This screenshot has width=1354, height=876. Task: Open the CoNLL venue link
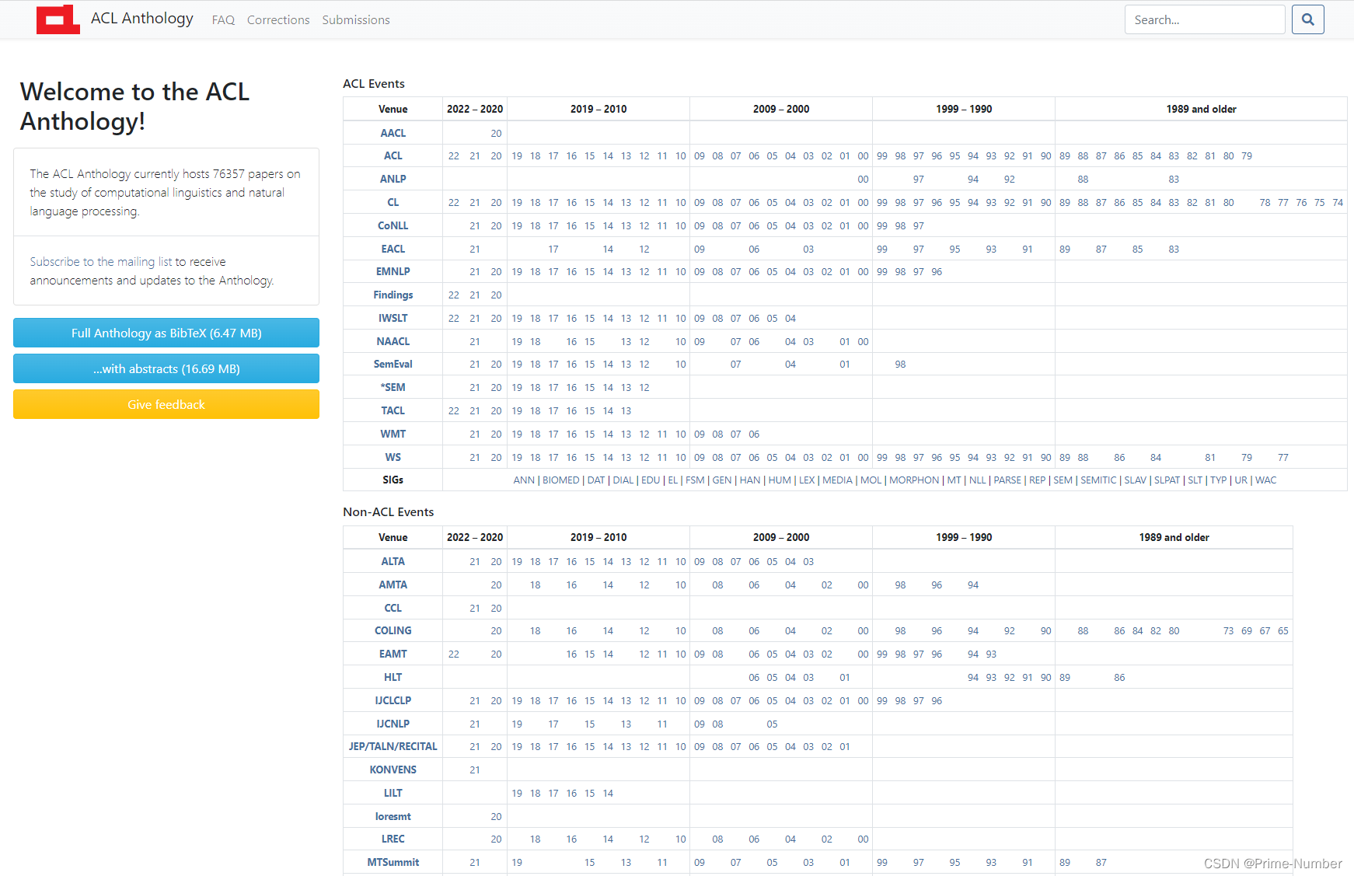click(x=393, y=225)
